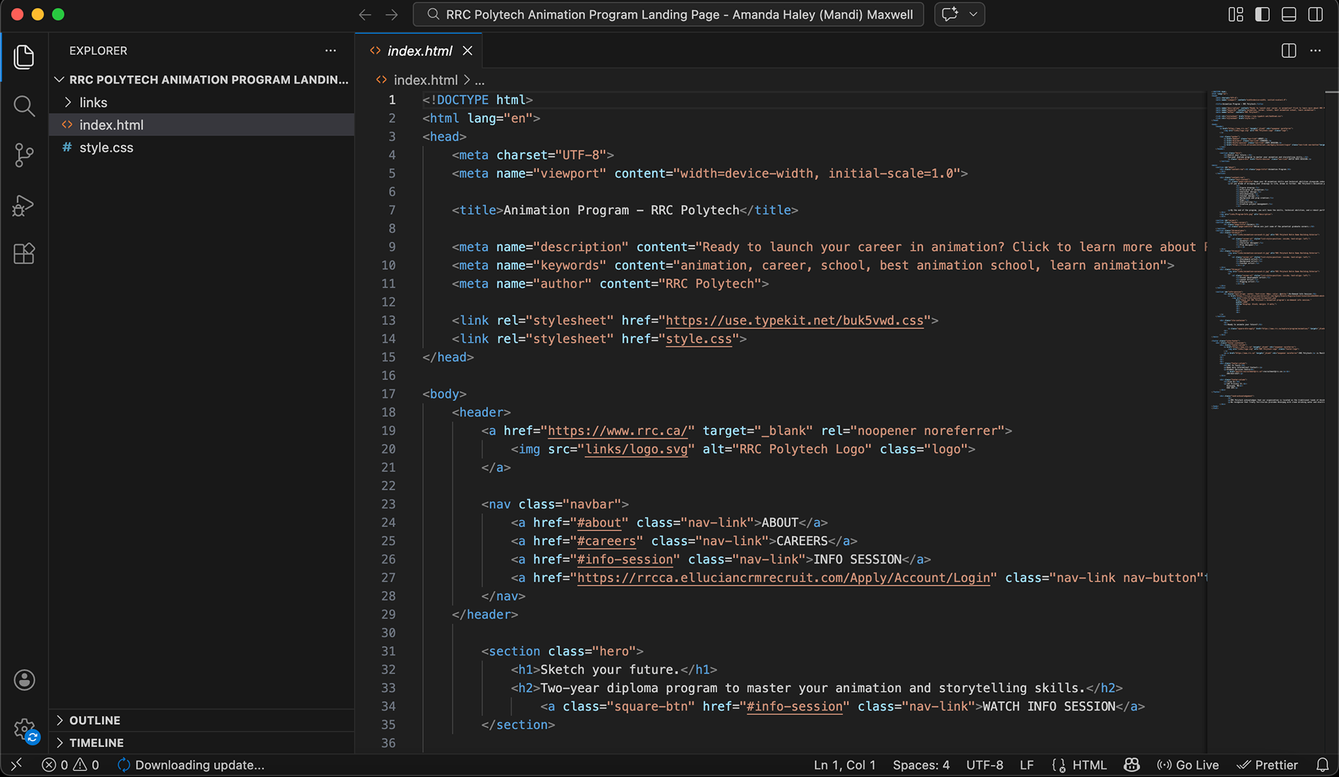Follow the typekit.net stylesheet link
This screenshot has width=1339, height=777.
(x=794, y=320)
